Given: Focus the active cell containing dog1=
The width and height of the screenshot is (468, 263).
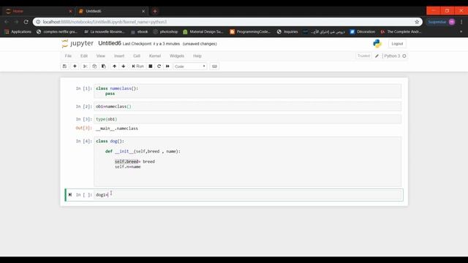Looking at the screenshot, I should pos(248,195).
